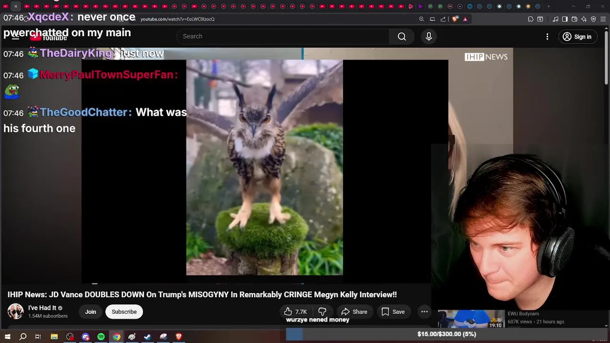
Task: Open Windows Start menu
Action: [x=8, y=337]
